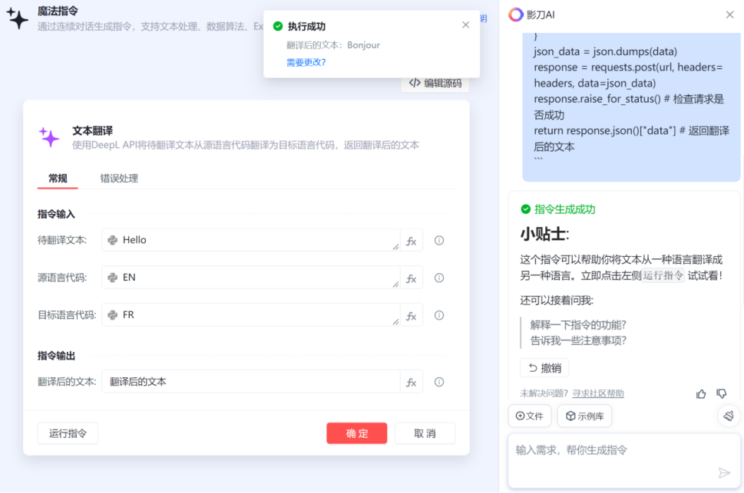The image size is (744, 493).
Task: Click the purple 文本翻译 sparkle icon
Action: 49,137
